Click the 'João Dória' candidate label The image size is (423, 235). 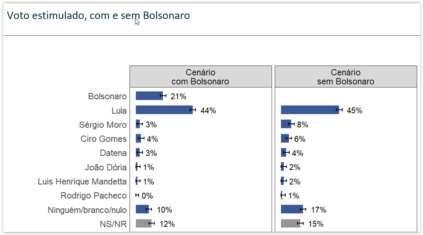pos(106,167)
